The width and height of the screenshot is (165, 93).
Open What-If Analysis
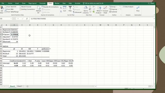click(x=99, y=10)
